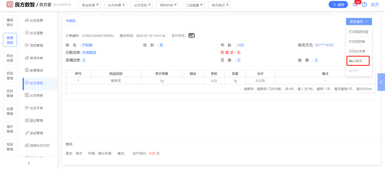The image size is (385, 169).
Task: Open the 检查管理 module
Action: pos(10,111)
